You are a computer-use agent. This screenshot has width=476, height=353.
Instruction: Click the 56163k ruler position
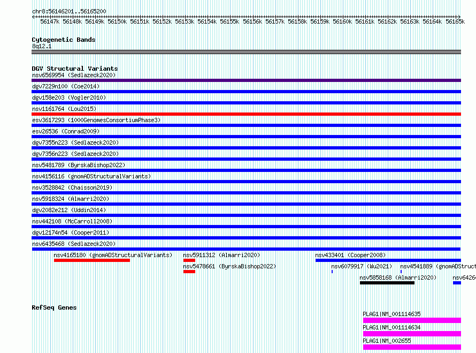click(x=410, y=21)
